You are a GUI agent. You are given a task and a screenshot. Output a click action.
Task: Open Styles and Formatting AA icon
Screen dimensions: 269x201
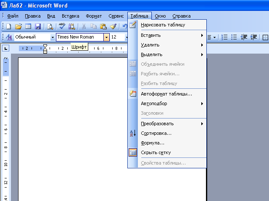click(x=9, y=37)
